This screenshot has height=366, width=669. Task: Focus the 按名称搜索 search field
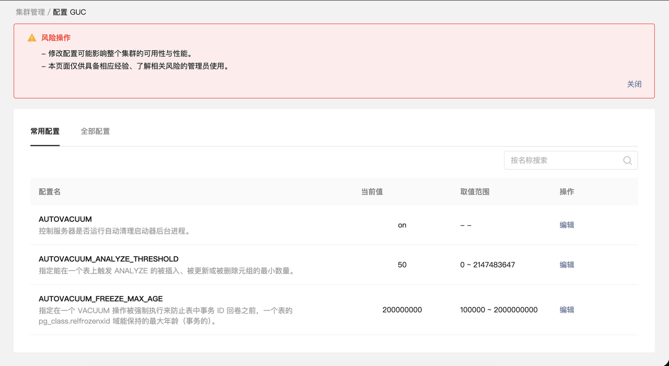click(564, 161)
